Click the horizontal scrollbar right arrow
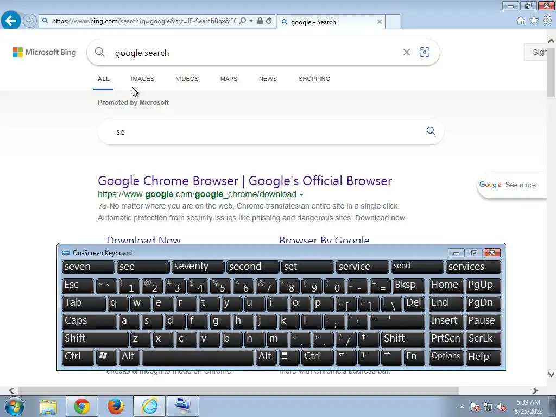The width and height of the screenshot is (556, 417). [x=535, y=390]
